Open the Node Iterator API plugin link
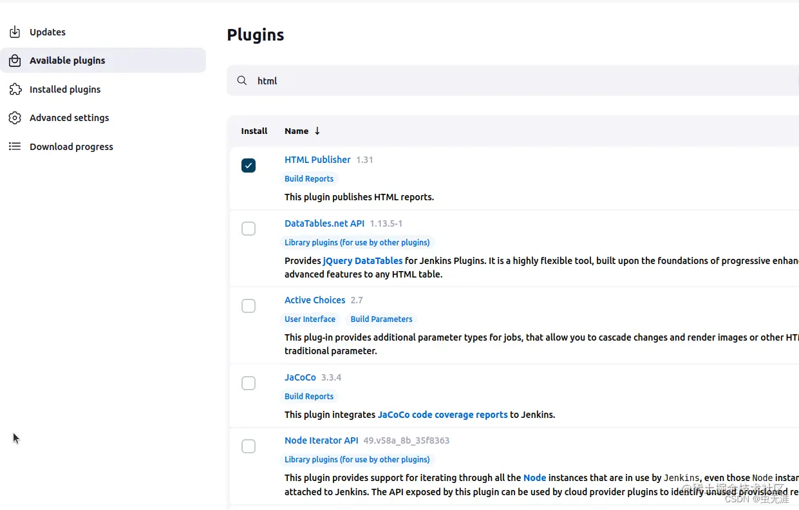This screenshot has width=799, height=510. [x=321, y=440]
